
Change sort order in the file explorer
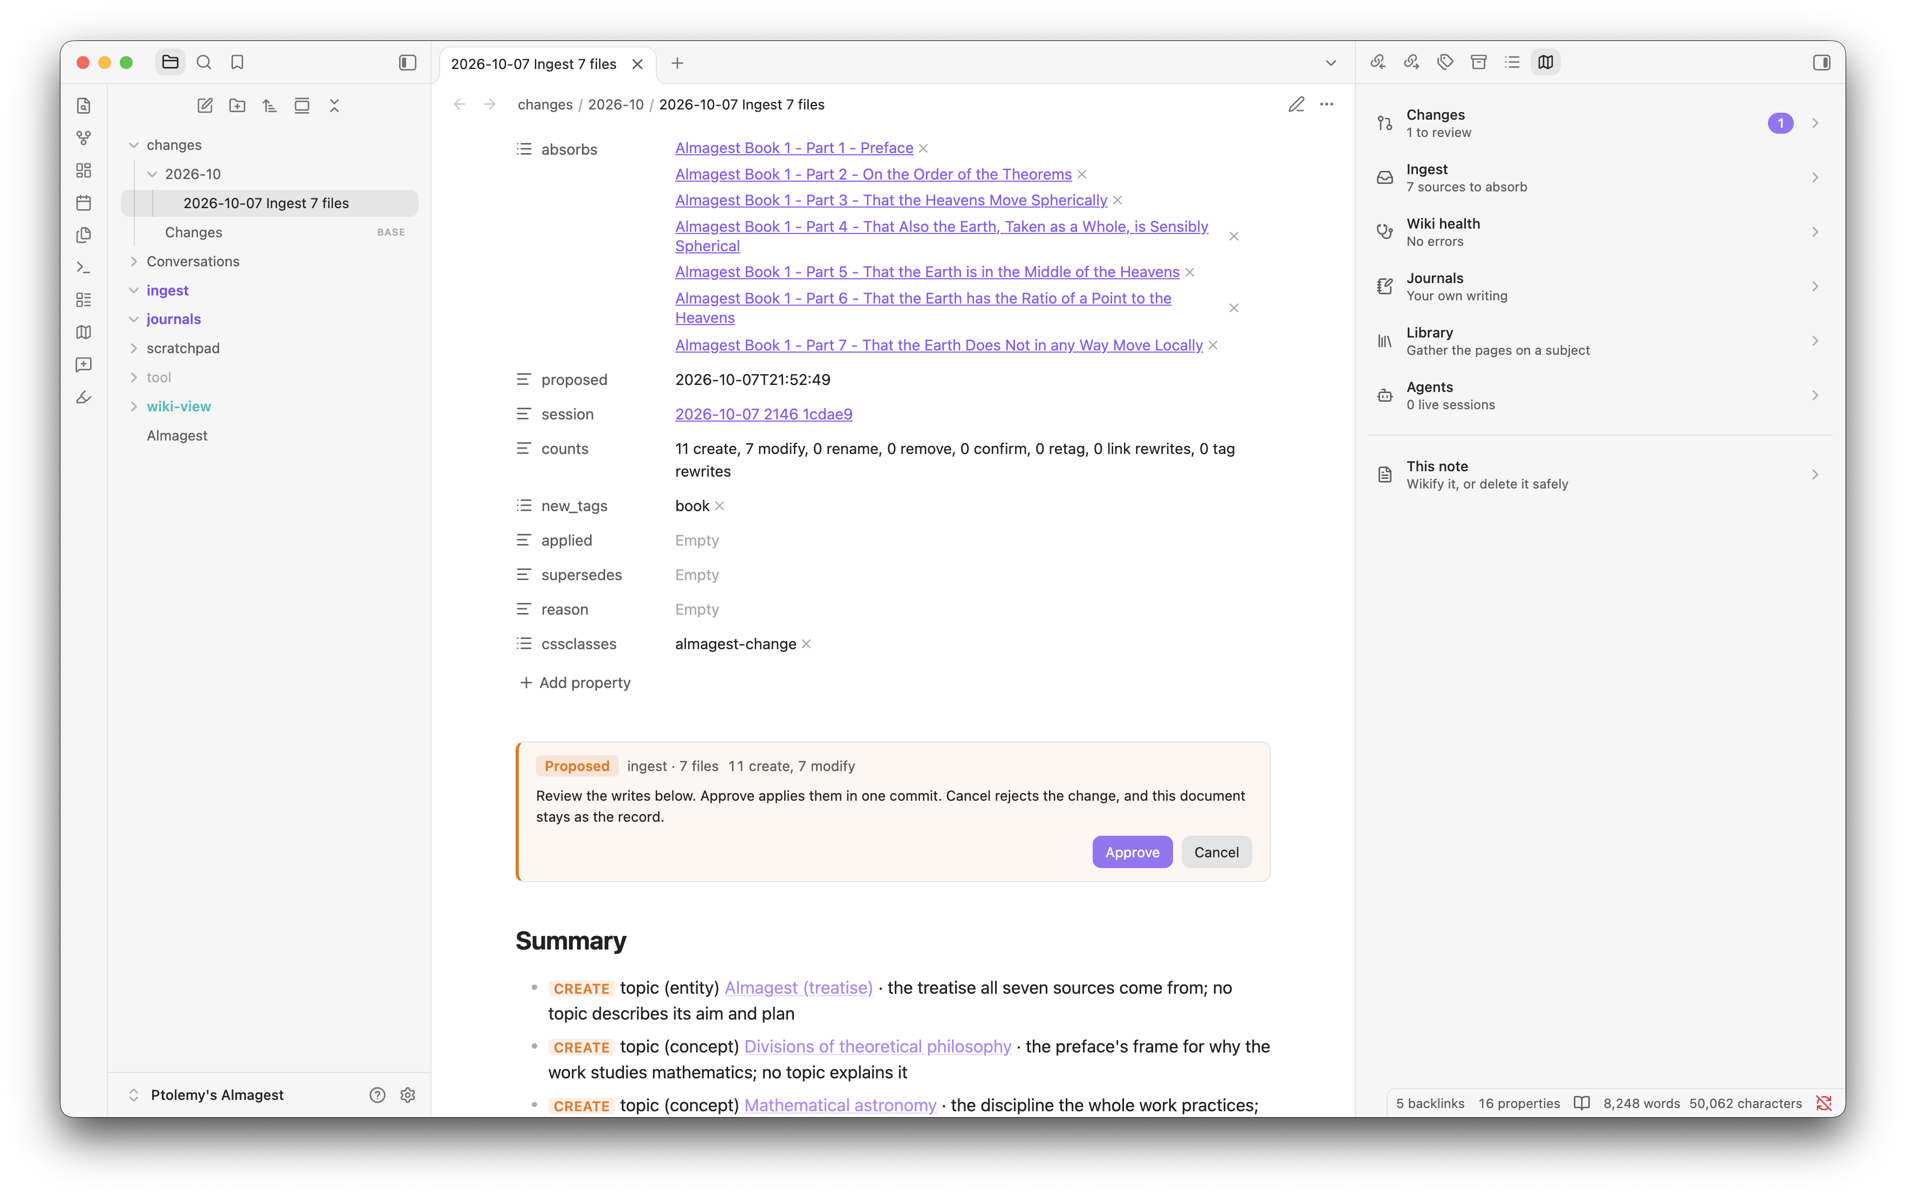coord(269,105)
